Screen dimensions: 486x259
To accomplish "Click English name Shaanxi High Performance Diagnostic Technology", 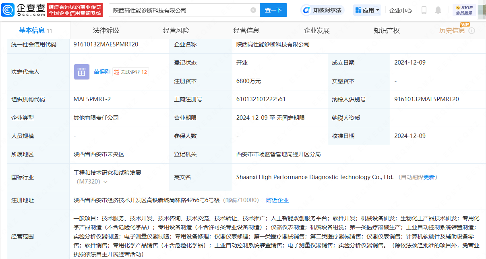I will [315, 177].
